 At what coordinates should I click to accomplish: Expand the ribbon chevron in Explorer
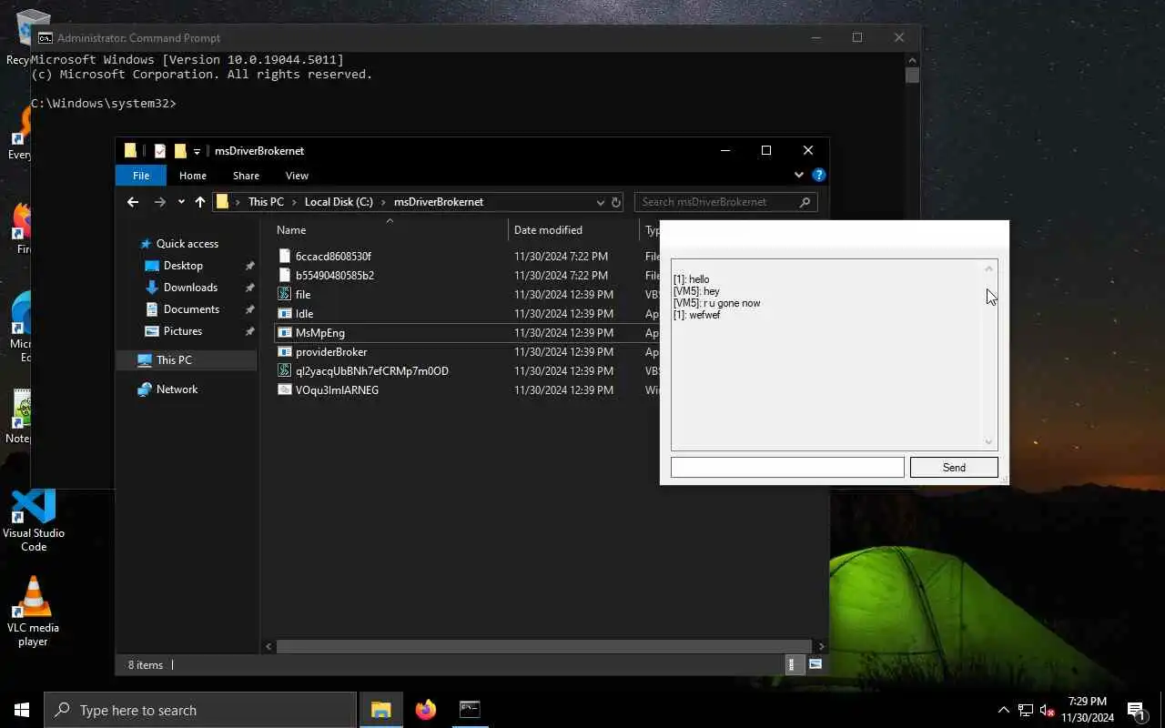(x=799, y=175)
